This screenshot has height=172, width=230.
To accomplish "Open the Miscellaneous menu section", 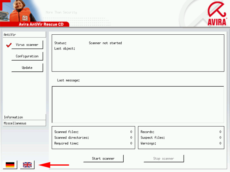I will coord(24,123).
